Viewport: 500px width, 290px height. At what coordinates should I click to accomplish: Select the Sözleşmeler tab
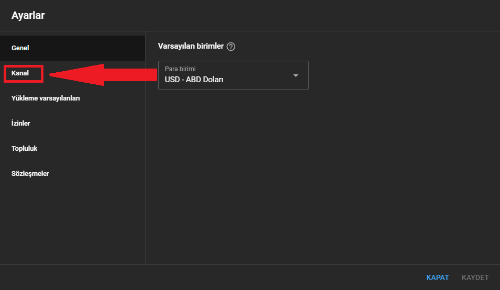point(30,174)
